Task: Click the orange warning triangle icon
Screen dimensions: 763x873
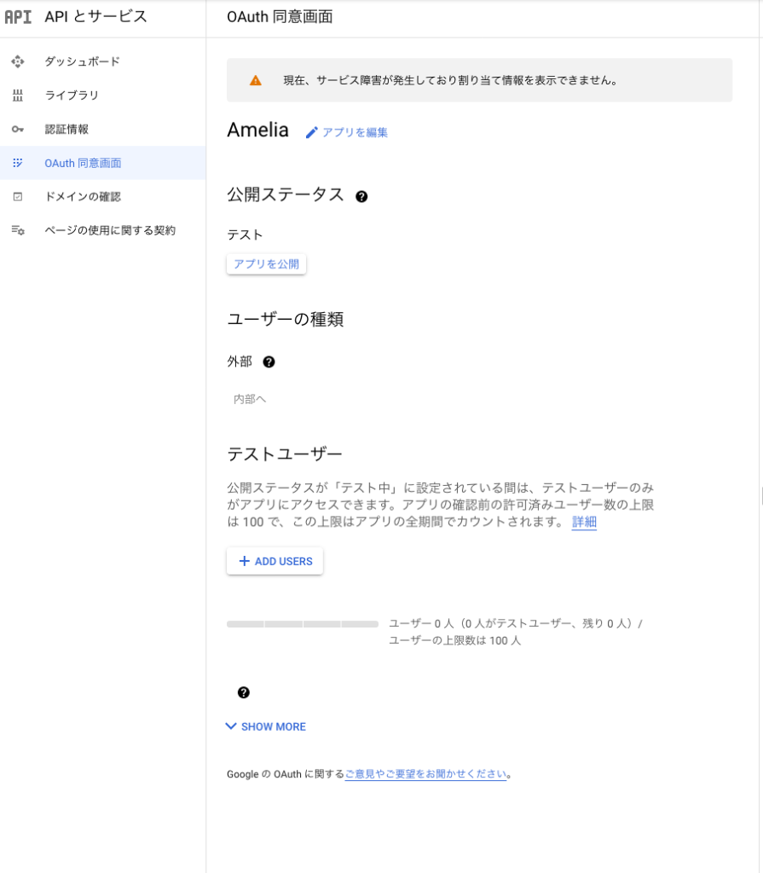Action: (x=256, y=80)
